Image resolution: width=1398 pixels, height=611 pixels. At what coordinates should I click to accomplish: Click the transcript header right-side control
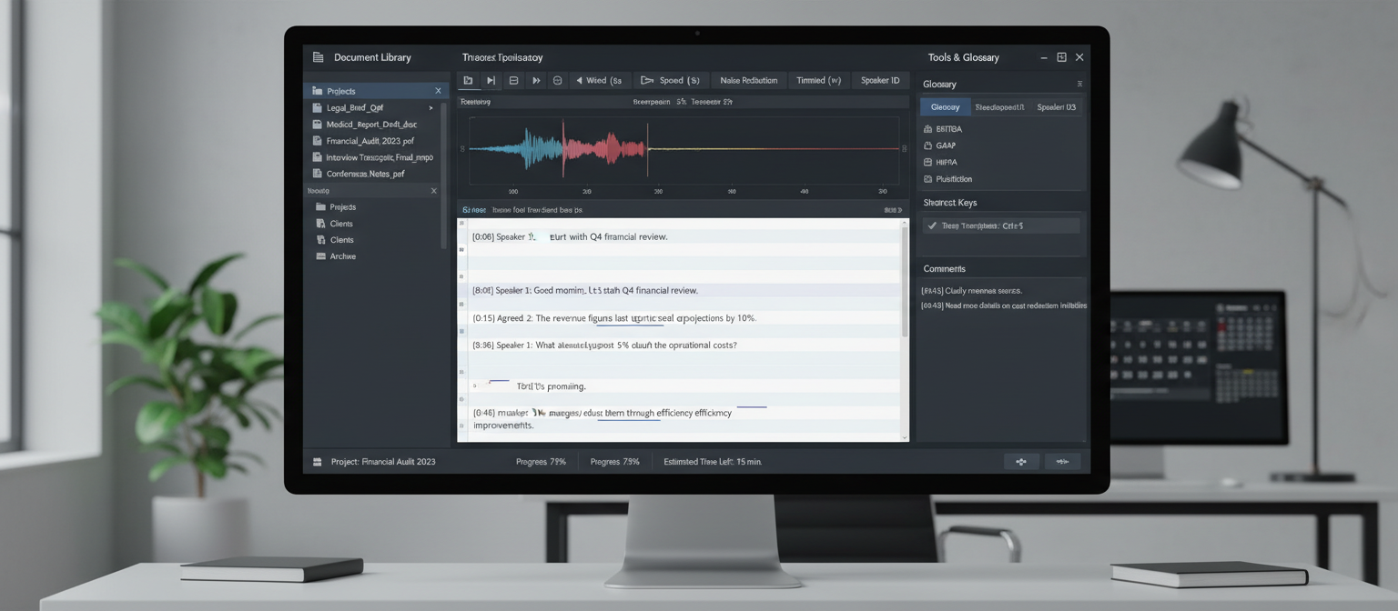[893, 210]
